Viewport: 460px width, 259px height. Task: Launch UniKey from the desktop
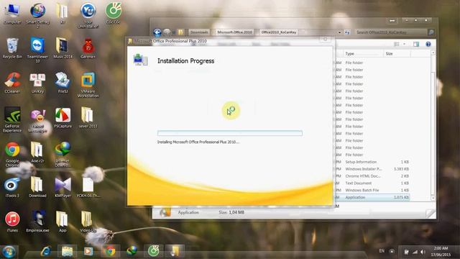pyautogui.click(x=37, y=83)
